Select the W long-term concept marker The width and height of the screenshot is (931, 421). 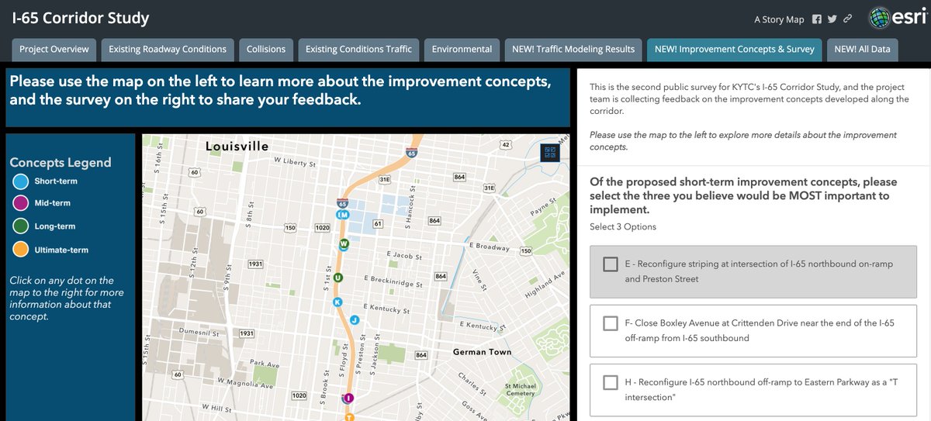pos(344,244)
